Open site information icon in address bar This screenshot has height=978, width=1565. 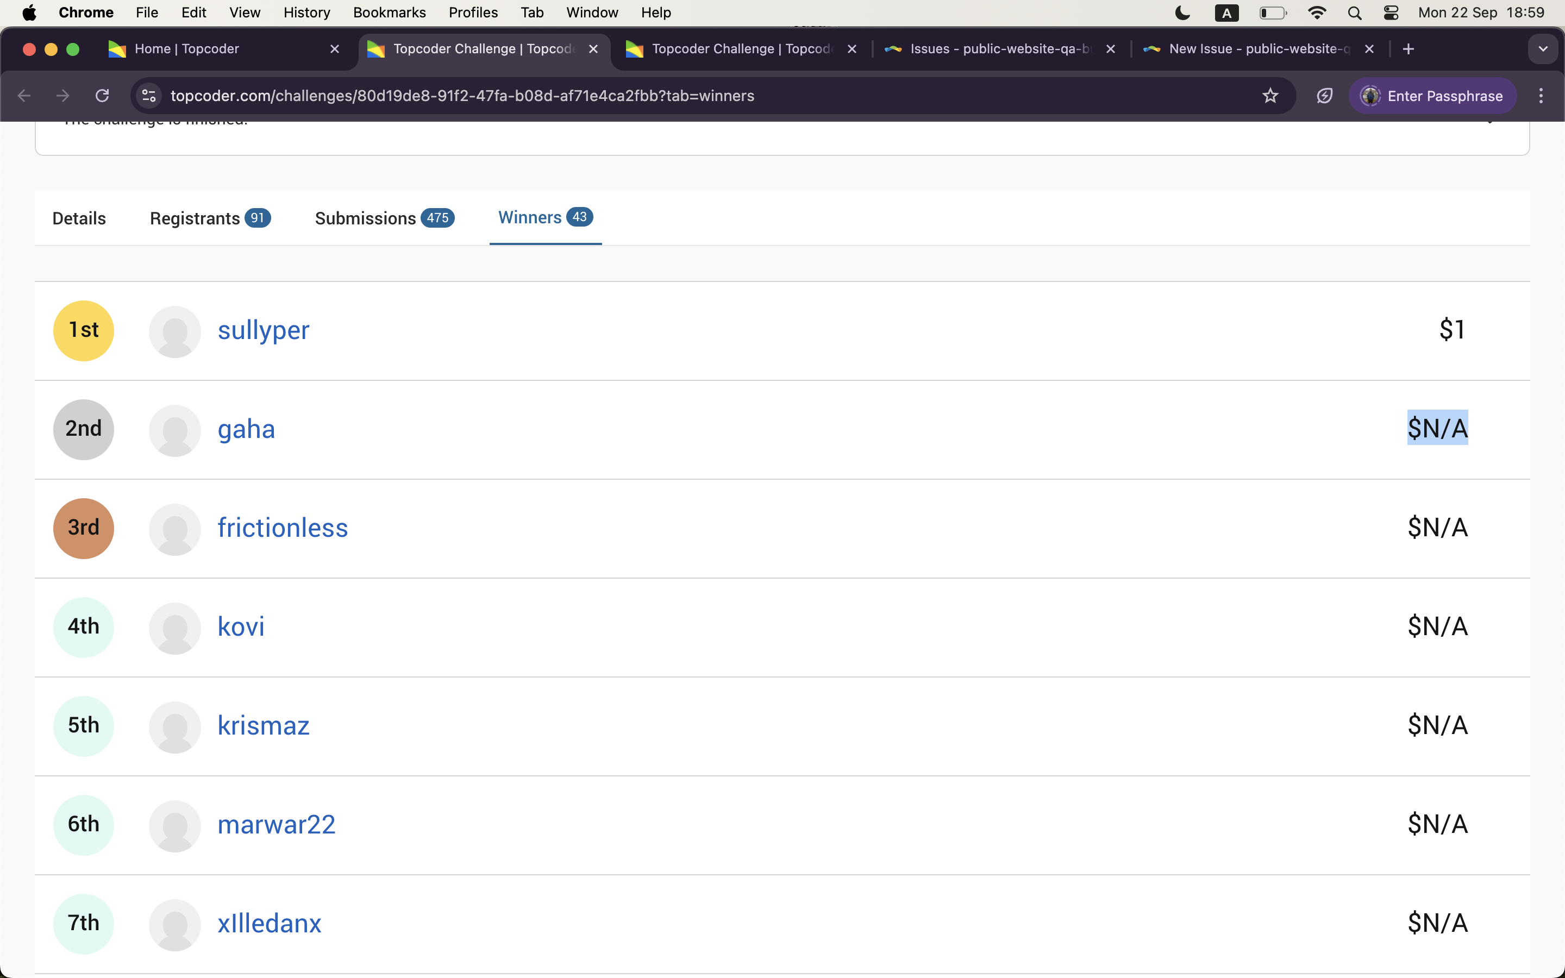pos(149,96)
